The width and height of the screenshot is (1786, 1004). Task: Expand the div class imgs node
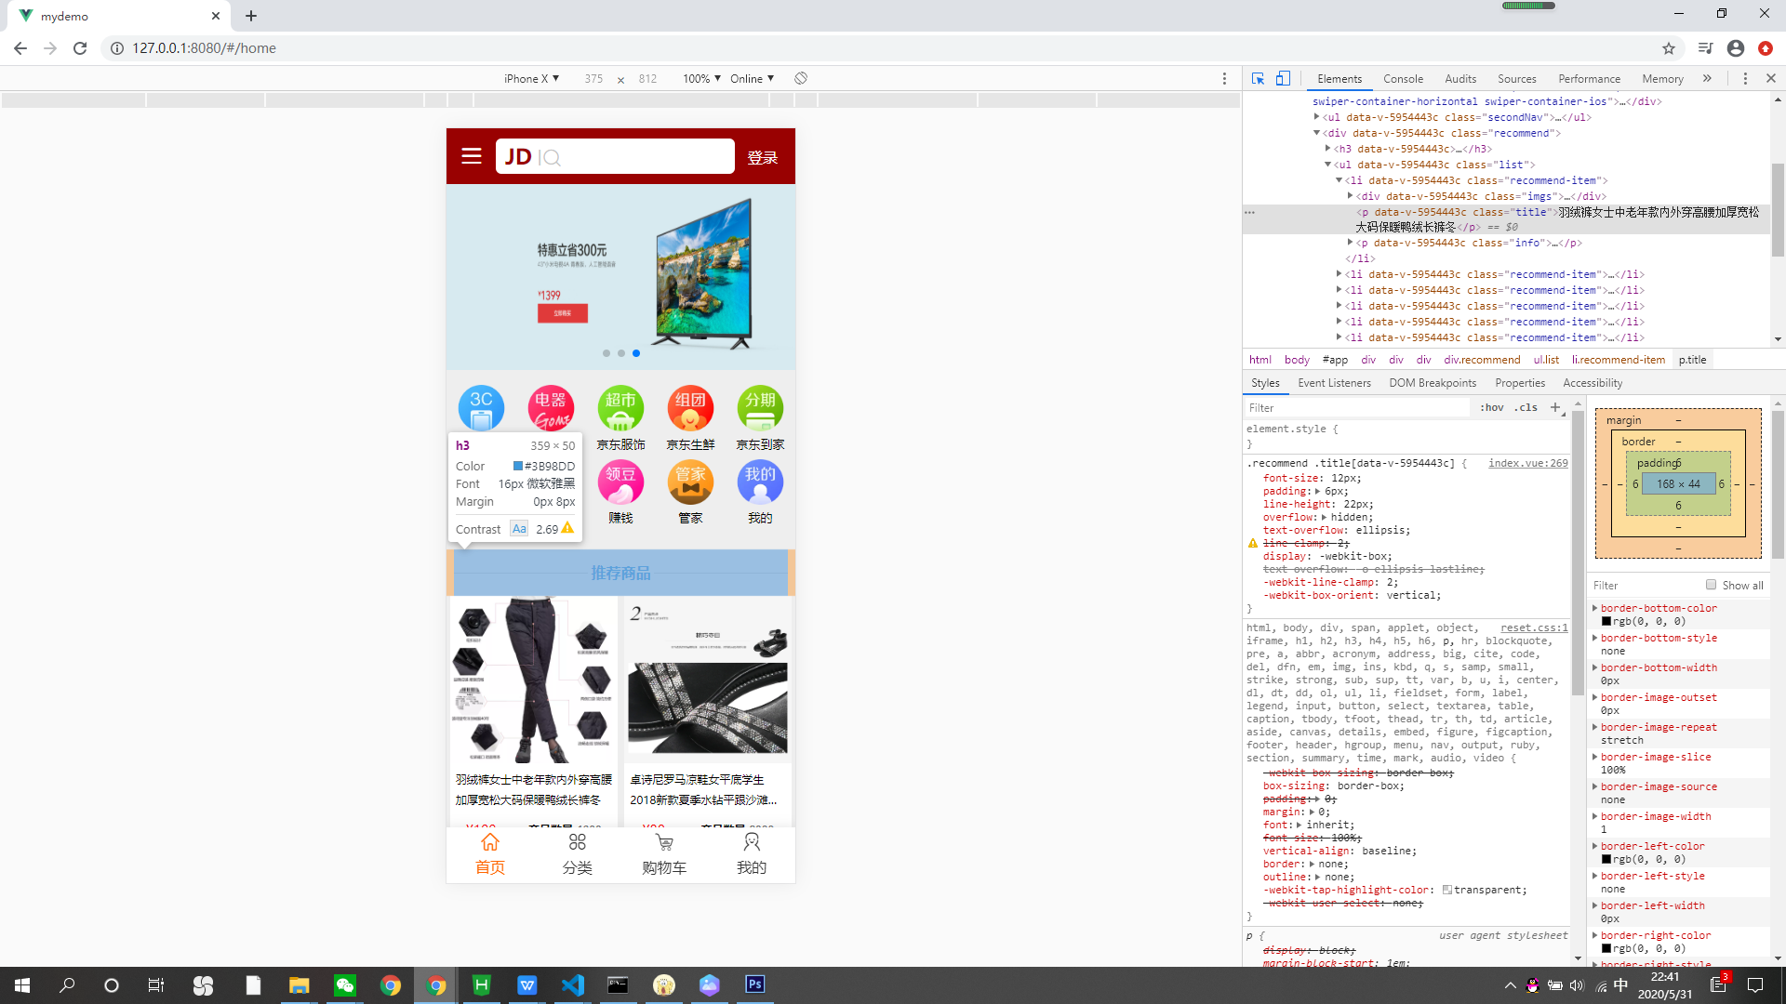point(1350,196)
